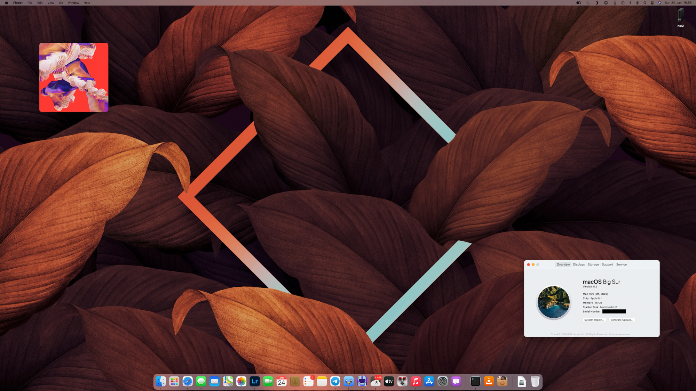Open the Apple menu
Image resolution: width=696 pixels, height=391 pixels.
(x=6, y=3)
